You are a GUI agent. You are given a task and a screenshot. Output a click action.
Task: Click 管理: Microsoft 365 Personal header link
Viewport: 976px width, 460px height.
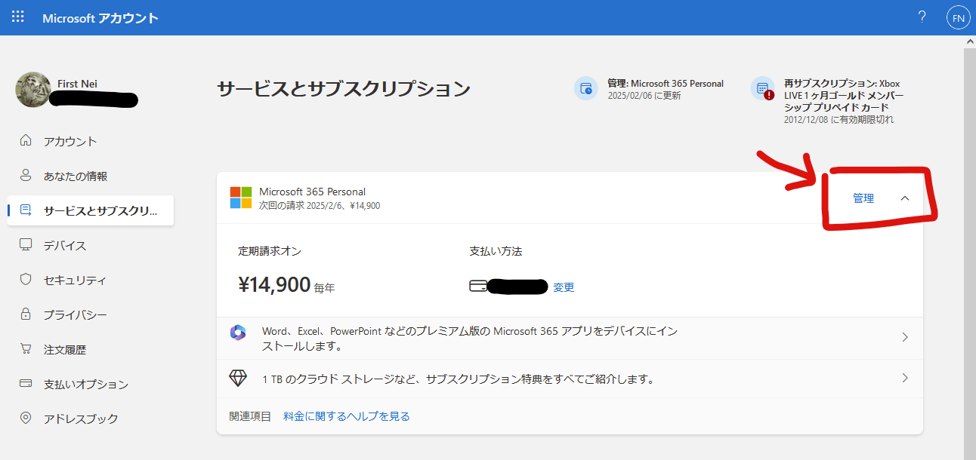point(666,84)
